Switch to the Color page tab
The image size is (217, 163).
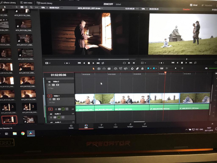pos(115,126)
